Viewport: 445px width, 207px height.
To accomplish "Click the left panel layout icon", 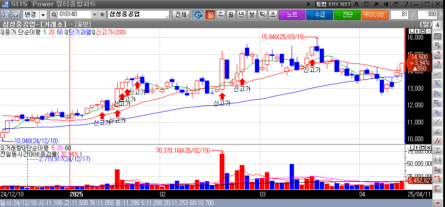I will (6, 14).
